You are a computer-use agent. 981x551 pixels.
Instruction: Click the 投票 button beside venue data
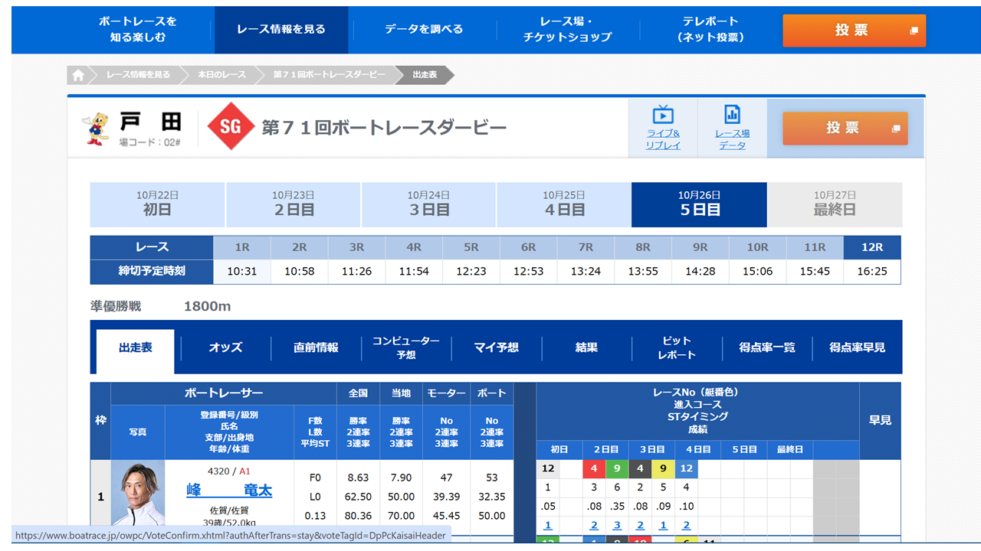845,129
